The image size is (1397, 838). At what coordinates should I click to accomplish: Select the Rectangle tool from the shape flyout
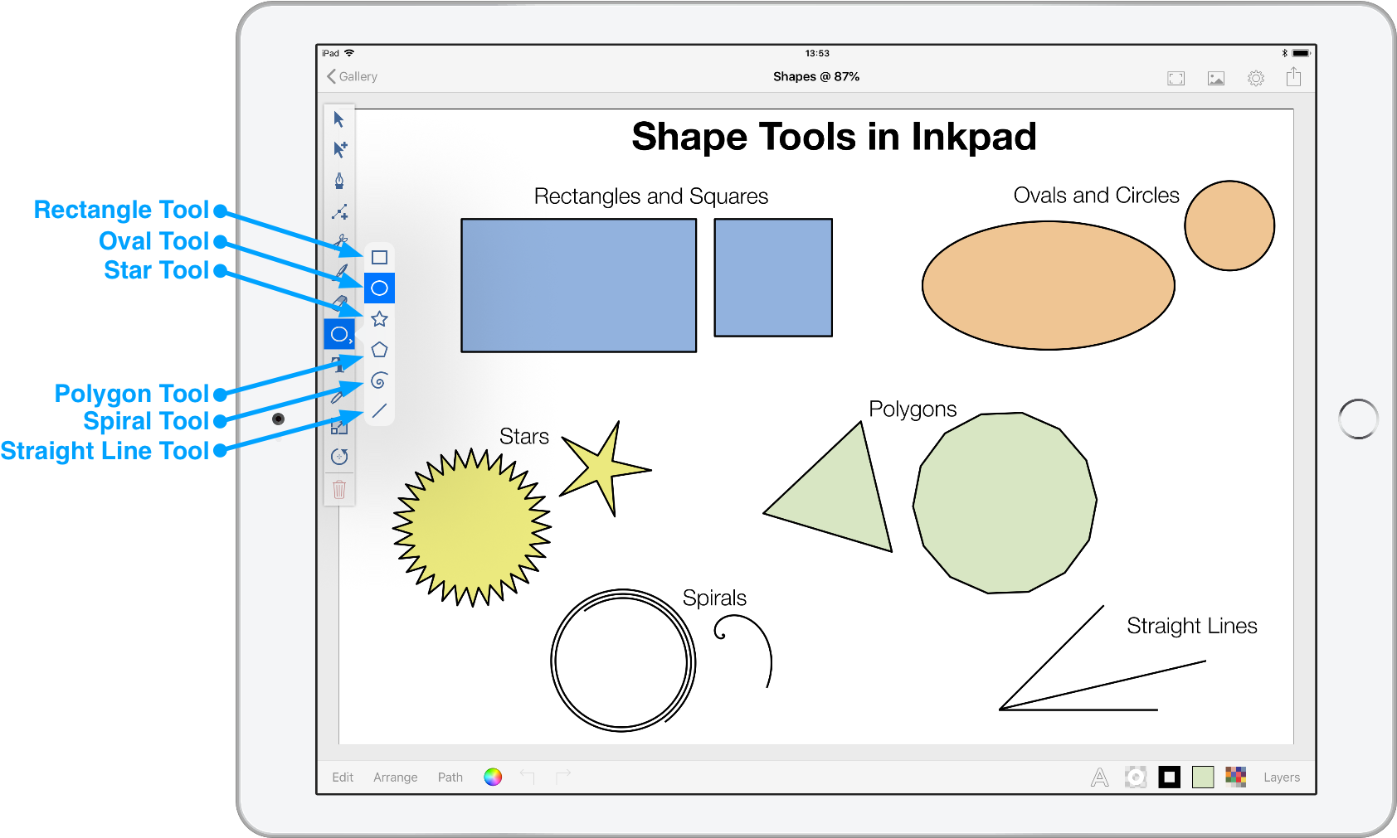(x=380, y=257)
